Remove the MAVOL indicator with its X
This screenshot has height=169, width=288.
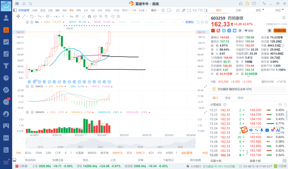coord(32,112)
